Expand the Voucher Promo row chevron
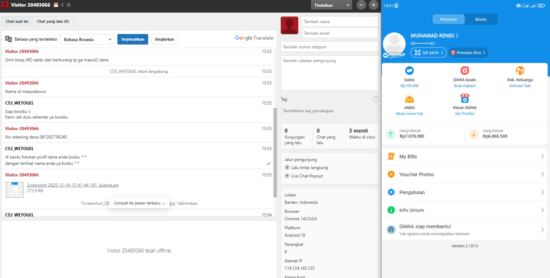This screenshot has width=550, height=278. point(542,174)
